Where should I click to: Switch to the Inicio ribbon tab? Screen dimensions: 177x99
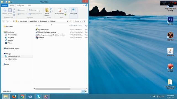coord(12,5)
